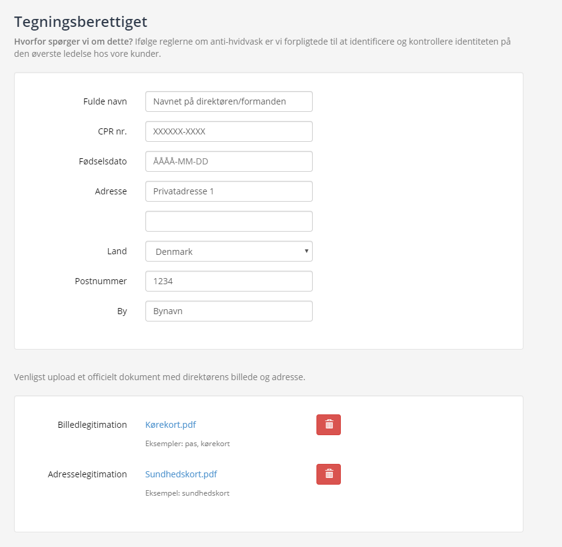The image size is (562, 547).
Task: Click into the CPR nr. field
Action: click(228, 131)
